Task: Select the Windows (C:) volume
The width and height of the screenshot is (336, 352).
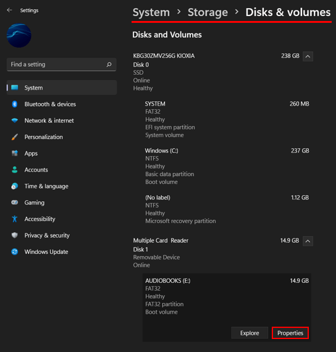Action: click(x=227, y=166)
